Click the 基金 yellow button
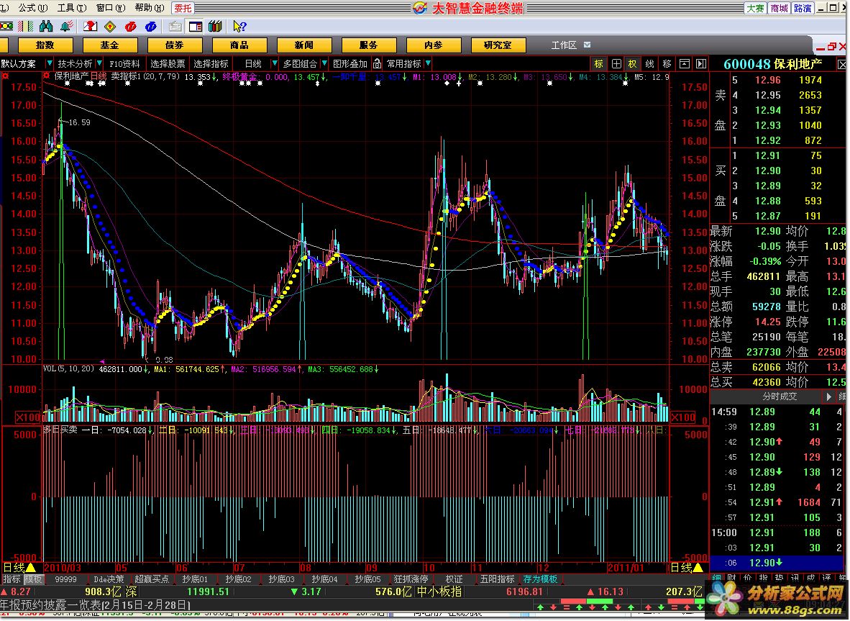The image size is (850, 621). click(109, 45)
